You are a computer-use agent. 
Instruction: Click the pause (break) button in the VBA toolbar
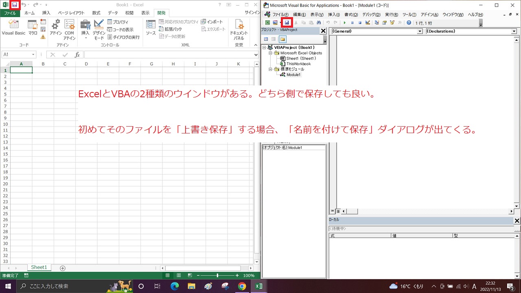(x=352, y=23)
